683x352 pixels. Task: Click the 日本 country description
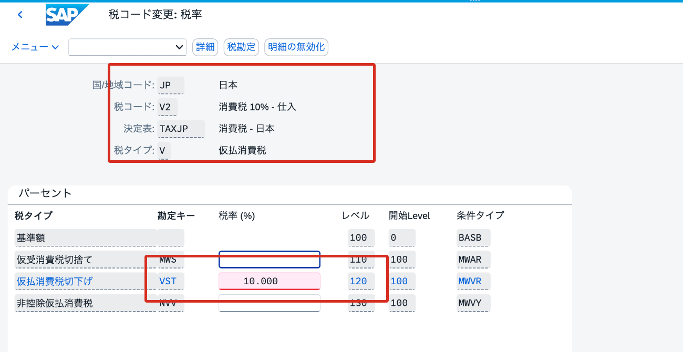point(228,85)
